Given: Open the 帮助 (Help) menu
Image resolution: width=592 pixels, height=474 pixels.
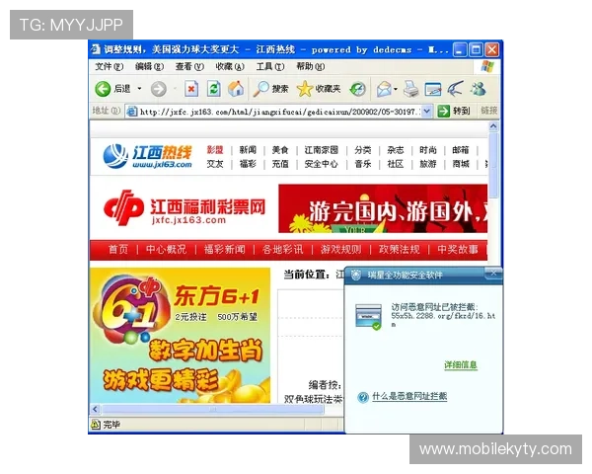Looking at the screenshot, I should (x=311, y=66).
